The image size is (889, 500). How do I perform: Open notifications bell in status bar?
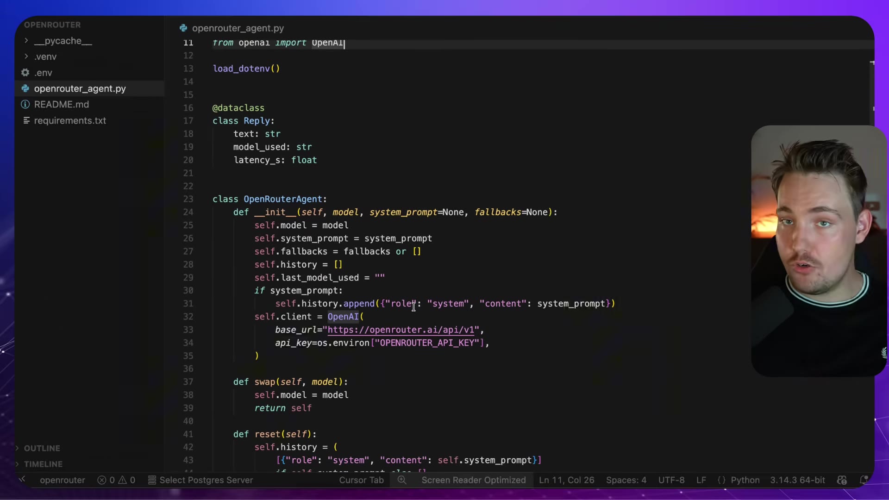point(863,480)
